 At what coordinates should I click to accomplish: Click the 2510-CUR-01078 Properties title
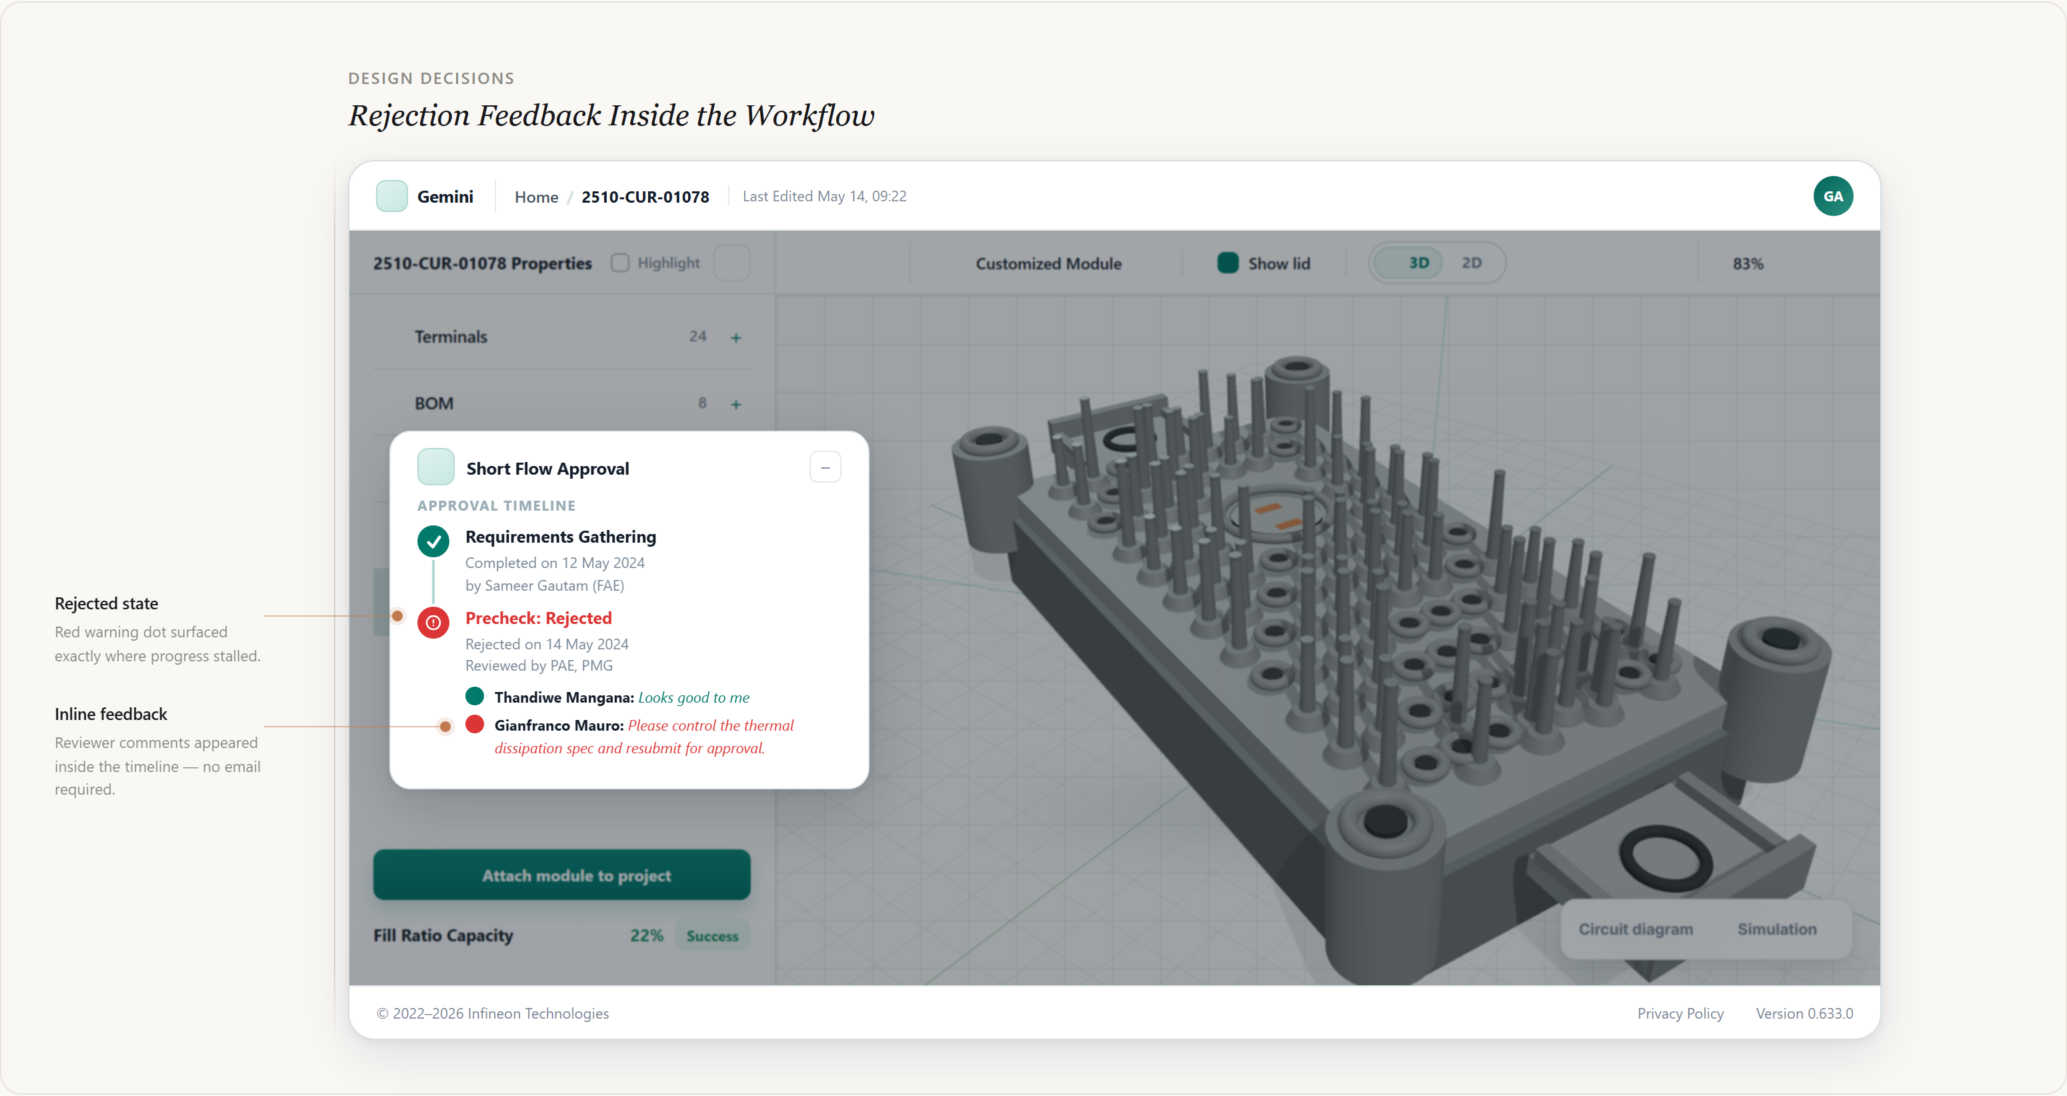[482, 263]
